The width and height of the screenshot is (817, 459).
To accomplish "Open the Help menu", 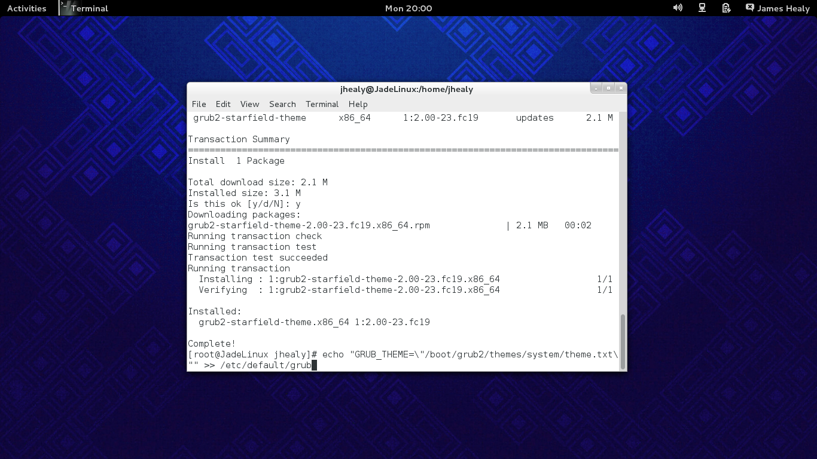I will click(358, 104).
